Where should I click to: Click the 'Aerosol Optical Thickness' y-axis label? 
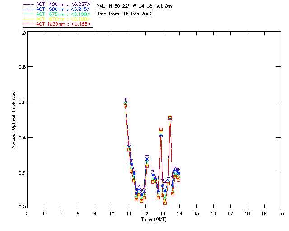[x=14, y=120]
